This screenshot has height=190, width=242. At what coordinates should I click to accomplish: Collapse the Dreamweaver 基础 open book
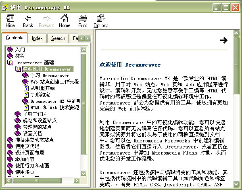10,63
